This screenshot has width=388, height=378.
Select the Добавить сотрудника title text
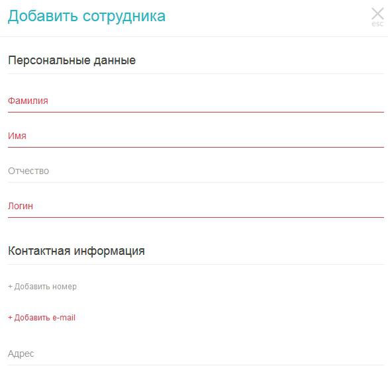click(x=87, y=17)
